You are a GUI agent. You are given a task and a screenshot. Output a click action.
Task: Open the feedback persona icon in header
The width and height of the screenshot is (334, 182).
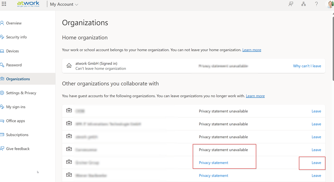pyautogui.click(x=291, y=4)
